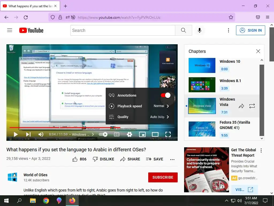
Task: Mute the video volume
Action: (x=41, y=134)
